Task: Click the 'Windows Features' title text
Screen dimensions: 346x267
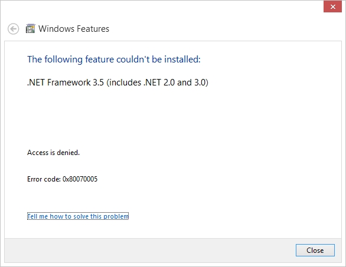Action: pyautogui.click(x=74, y=29)
